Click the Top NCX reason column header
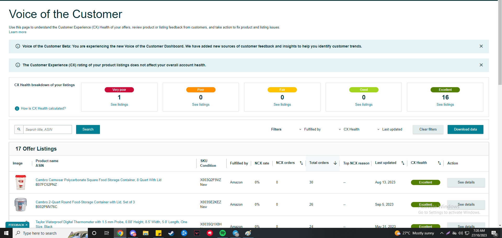This screenshot has width=502, height=238. [356, 163]
